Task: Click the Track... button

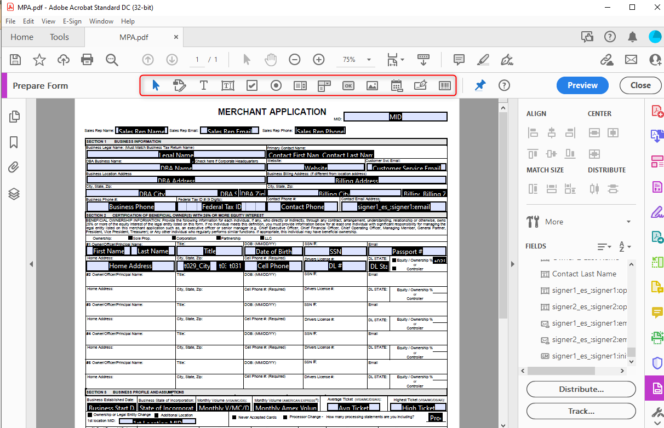Action: 581,411
